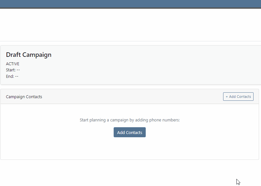Click the 'Start planning a campaign' prompt text
The height and width of the screenshot is (186, 261).
click(x=130, y=120)
